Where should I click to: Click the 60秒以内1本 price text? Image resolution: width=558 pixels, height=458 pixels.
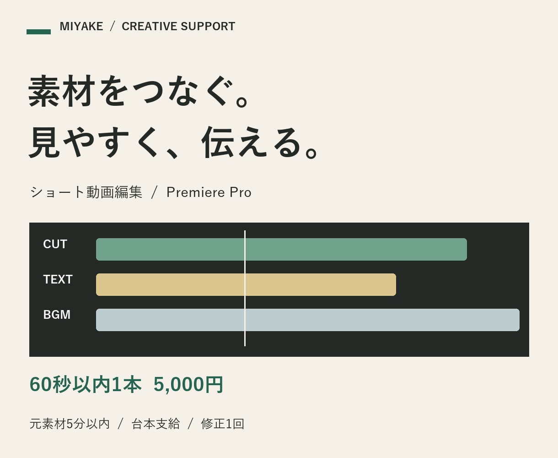tap(86, 384)
